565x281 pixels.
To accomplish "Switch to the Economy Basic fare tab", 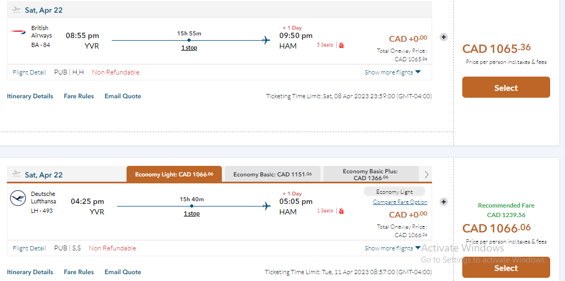I will (272, 174).
